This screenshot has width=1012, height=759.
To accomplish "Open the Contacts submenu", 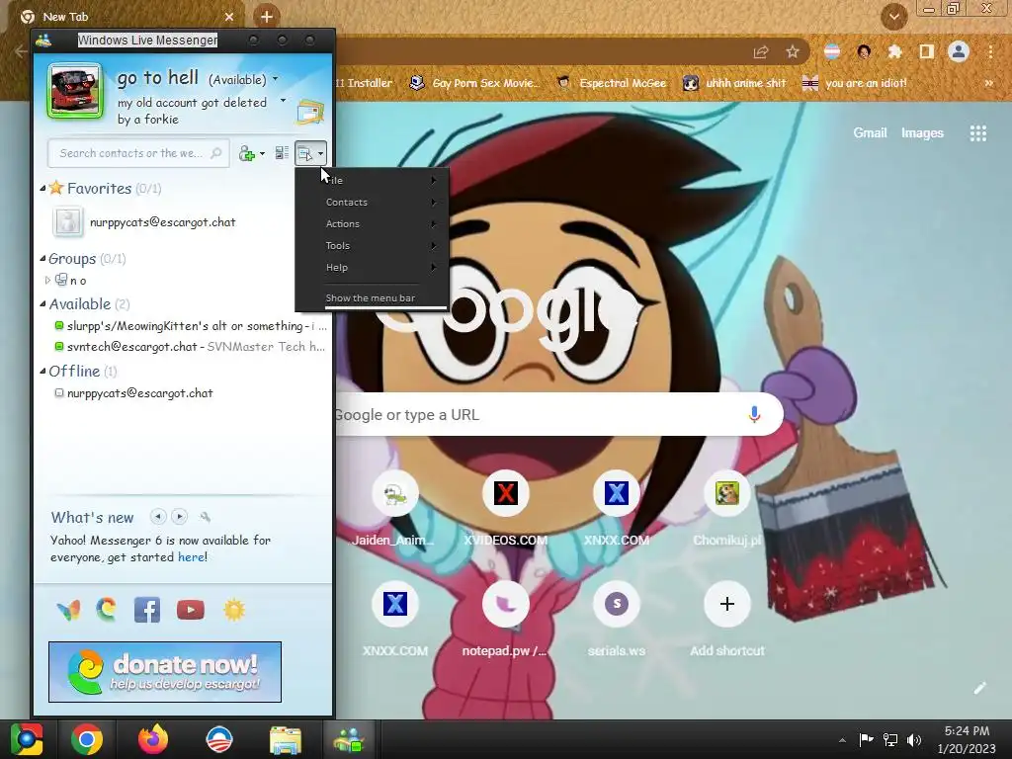I will pos(372,202).
